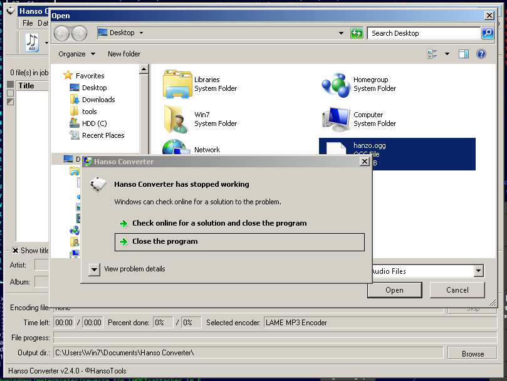Click 'Hanso Converter has stopped working' heading
Image resolution: width=507 pixels, height=381 pixels.
coord(181,184)
